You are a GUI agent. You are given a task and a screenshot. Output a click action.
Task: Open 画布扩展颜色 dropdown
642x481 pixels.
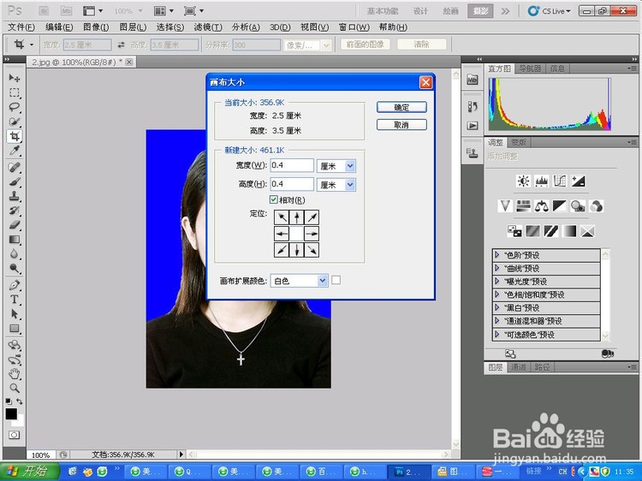click(300, 281)
